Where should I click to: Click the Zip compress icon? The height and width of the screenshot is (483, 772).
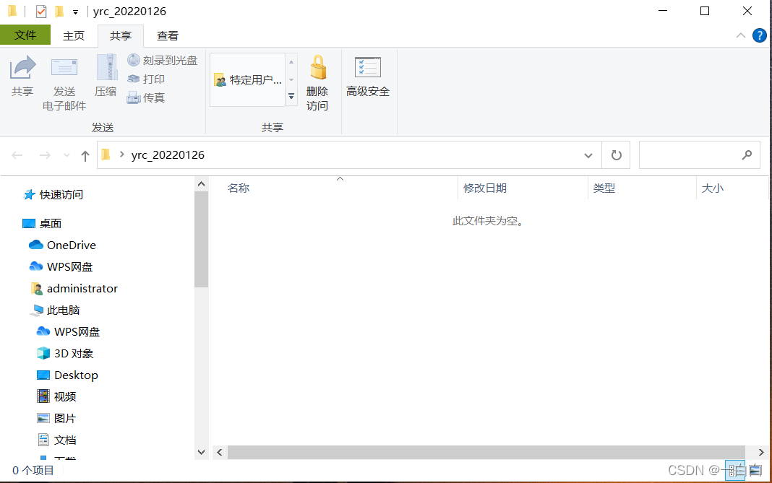[106, 67]
